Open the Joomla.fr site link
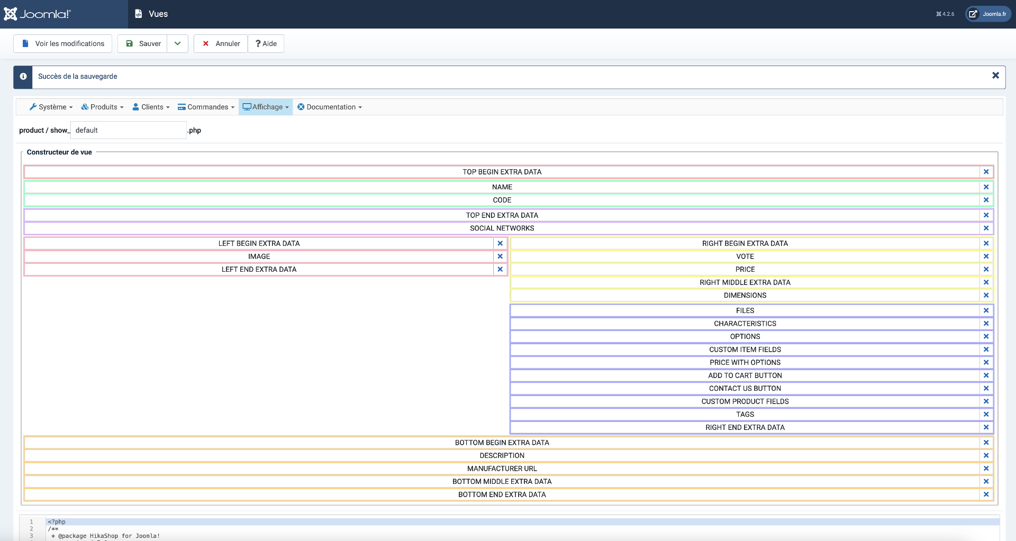 [x=988, y=14]
